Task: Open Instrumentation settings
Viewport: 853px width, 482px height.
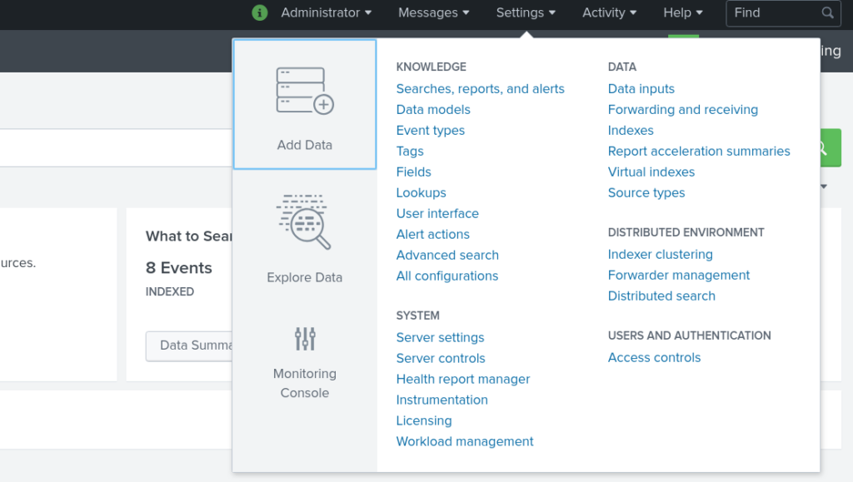Action: coord(441,400)
